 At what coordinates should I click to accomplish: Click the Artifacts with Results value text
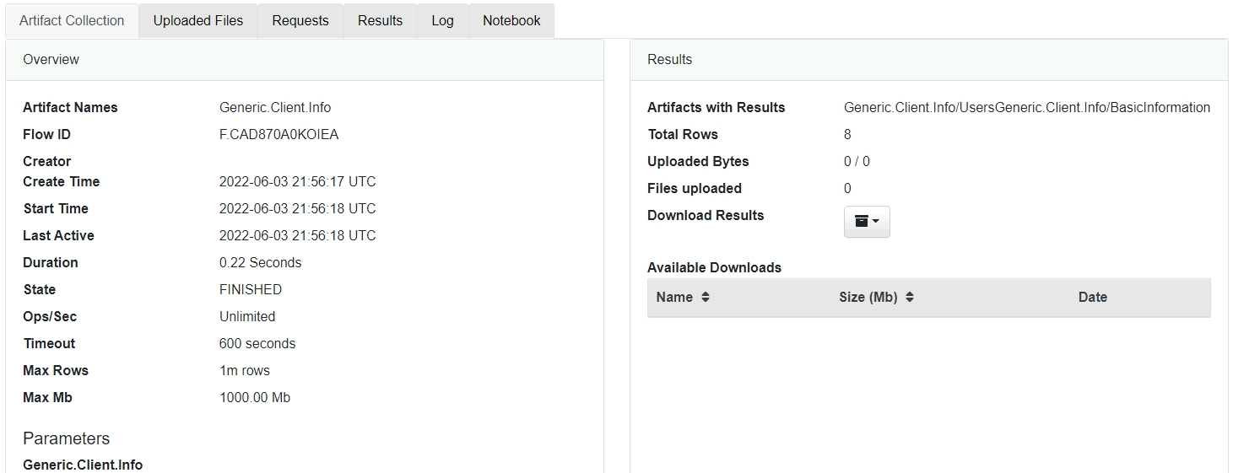pos(1026,108)
